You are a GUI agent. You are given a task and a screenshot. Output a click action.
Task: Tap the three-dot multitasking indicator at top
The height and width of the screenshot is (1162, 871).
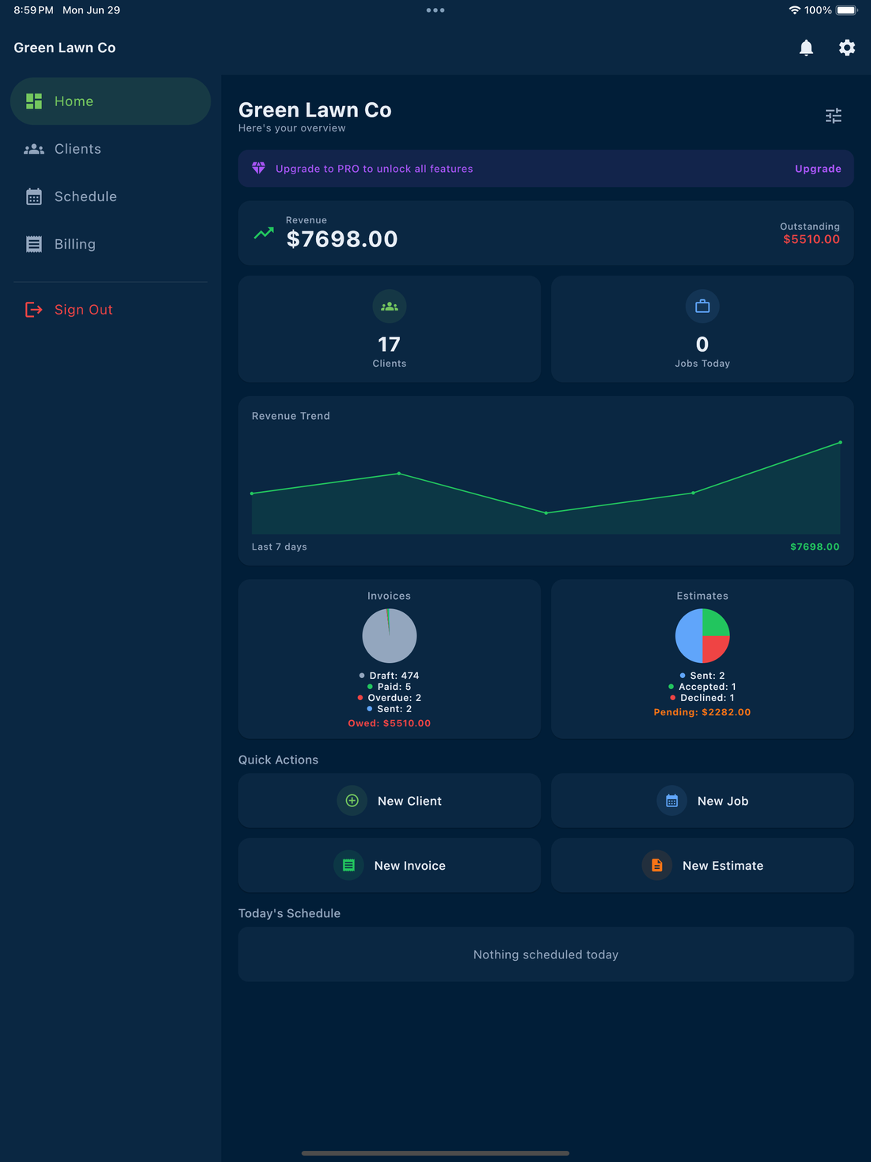[435, 10]
